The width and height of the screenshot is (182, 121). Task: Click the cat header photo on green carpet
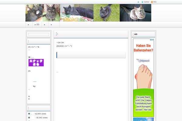tap(106, 13)
